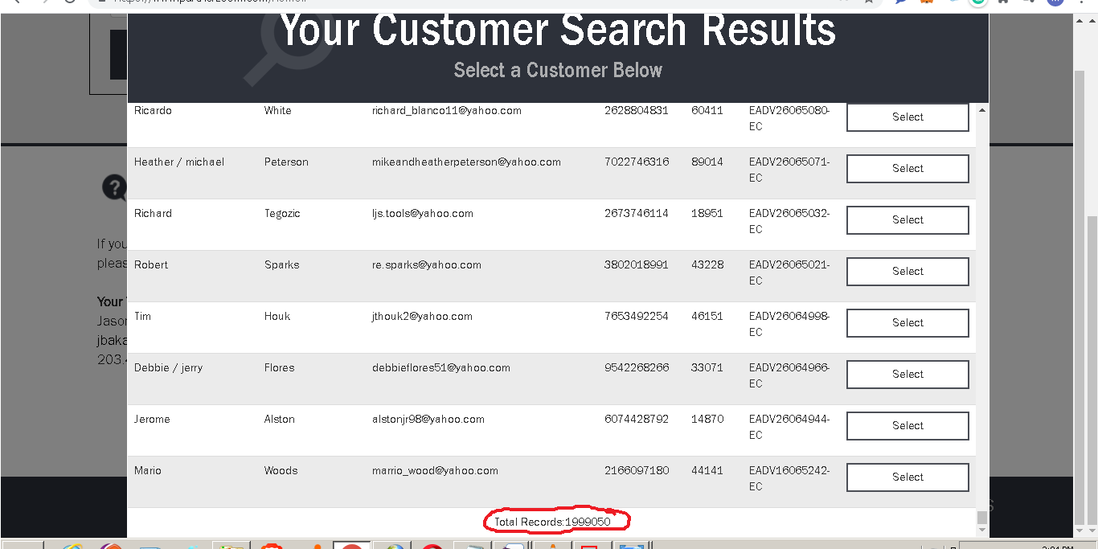The image size is (1098, 549).
Task: Click the results list scrollbar thumb
Action: coord(982,517)
